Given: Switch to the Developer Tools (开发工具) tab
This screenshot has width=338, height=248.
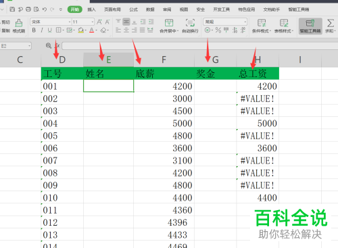Looking at the screenshot, I should (x=221, y=9).
